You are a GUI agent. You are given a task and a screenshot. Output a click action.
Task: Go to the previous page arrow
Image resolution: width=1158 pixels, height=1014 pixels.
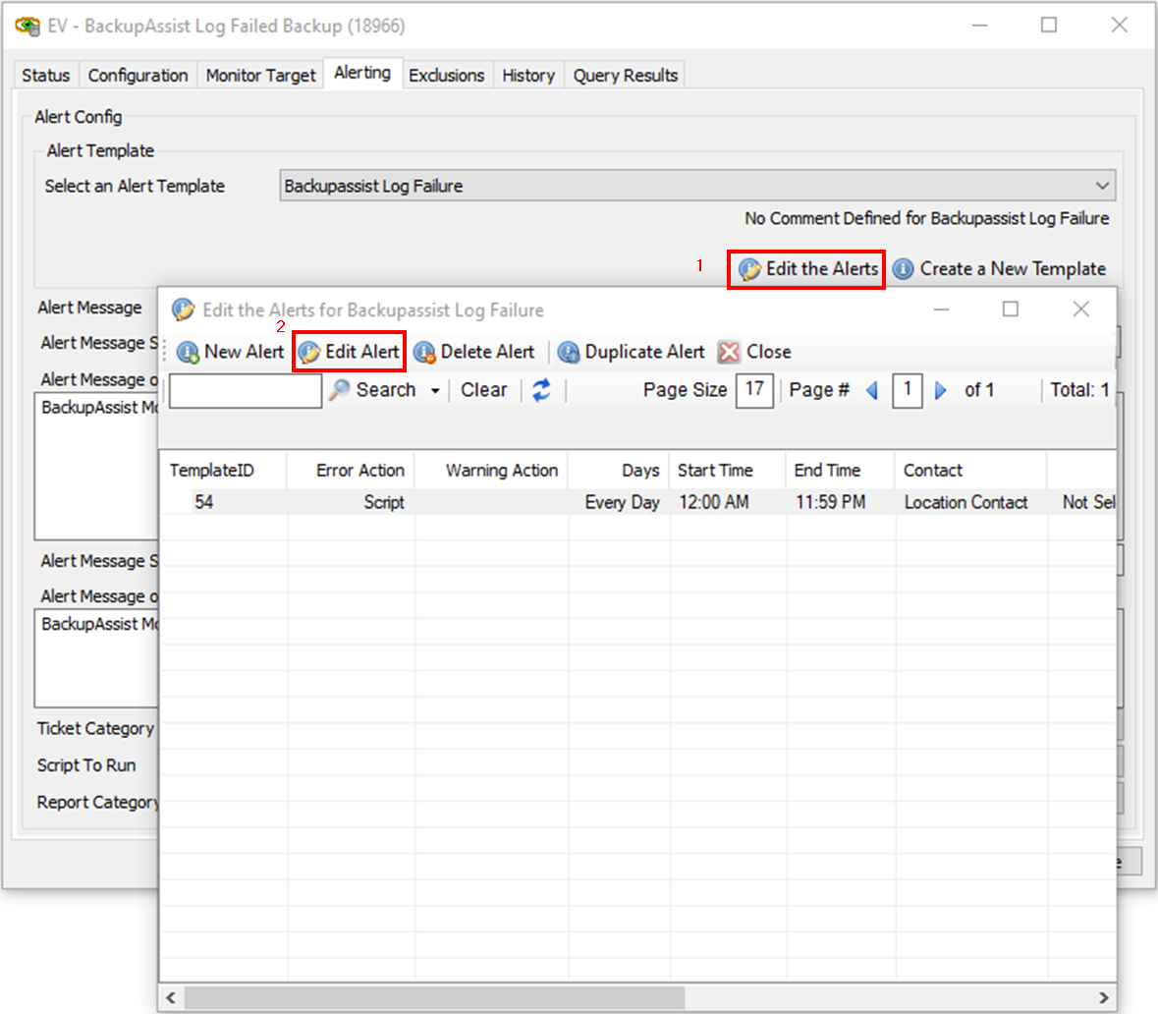(872, 390)
